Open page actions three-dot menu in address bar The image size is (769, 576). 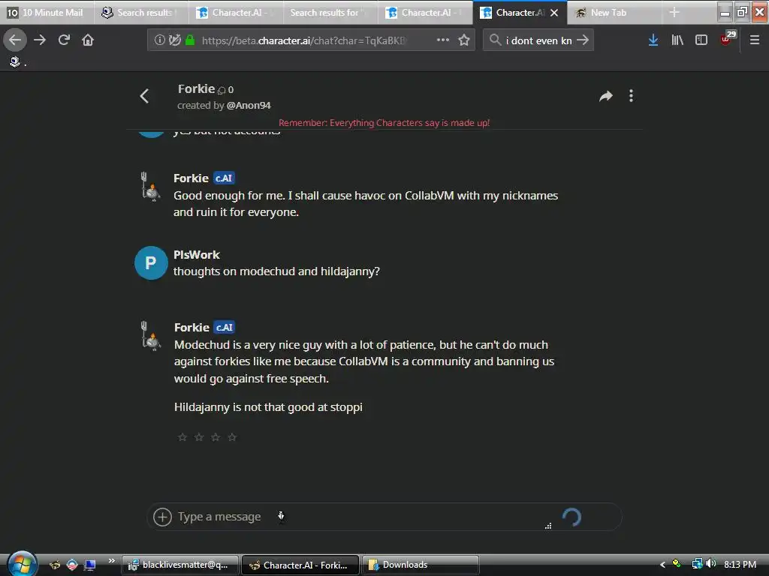443,40
